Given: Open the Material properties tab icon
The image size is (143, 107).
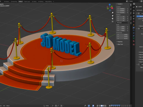Looking at the screenshot, I should point(134,41).
